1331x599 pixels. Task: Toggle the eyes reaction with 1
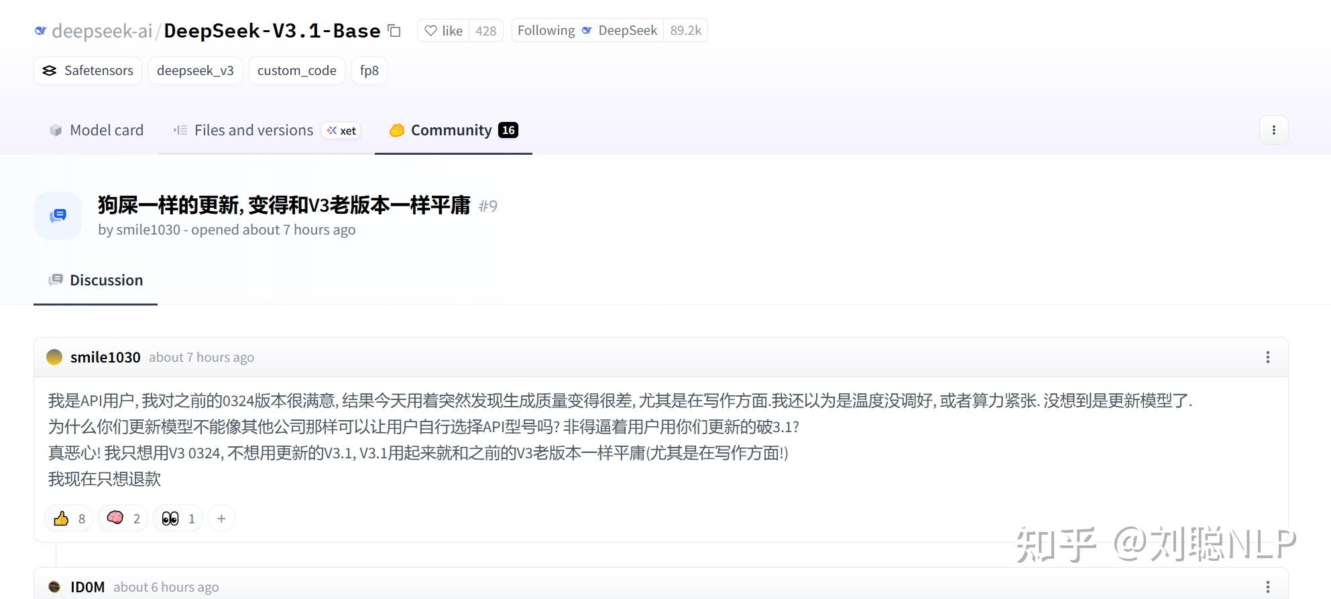pos(178,519)
